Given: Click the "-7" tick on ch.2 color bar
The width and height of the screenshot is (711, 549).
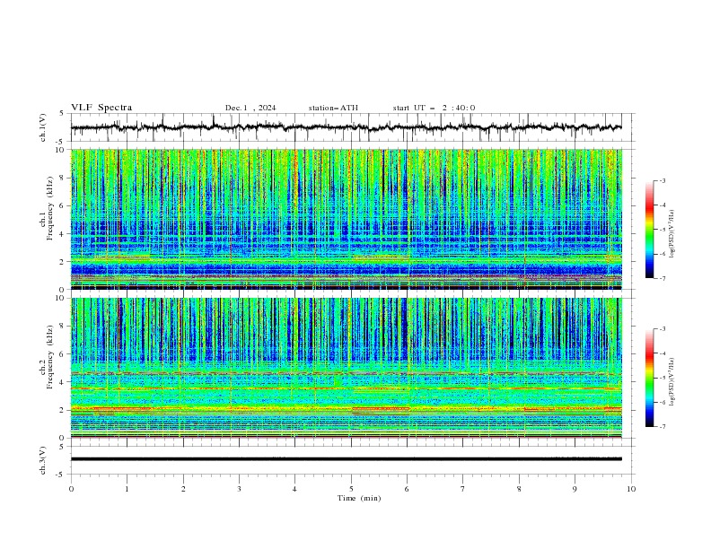Looking at the screenshot, I should [662, 427].
